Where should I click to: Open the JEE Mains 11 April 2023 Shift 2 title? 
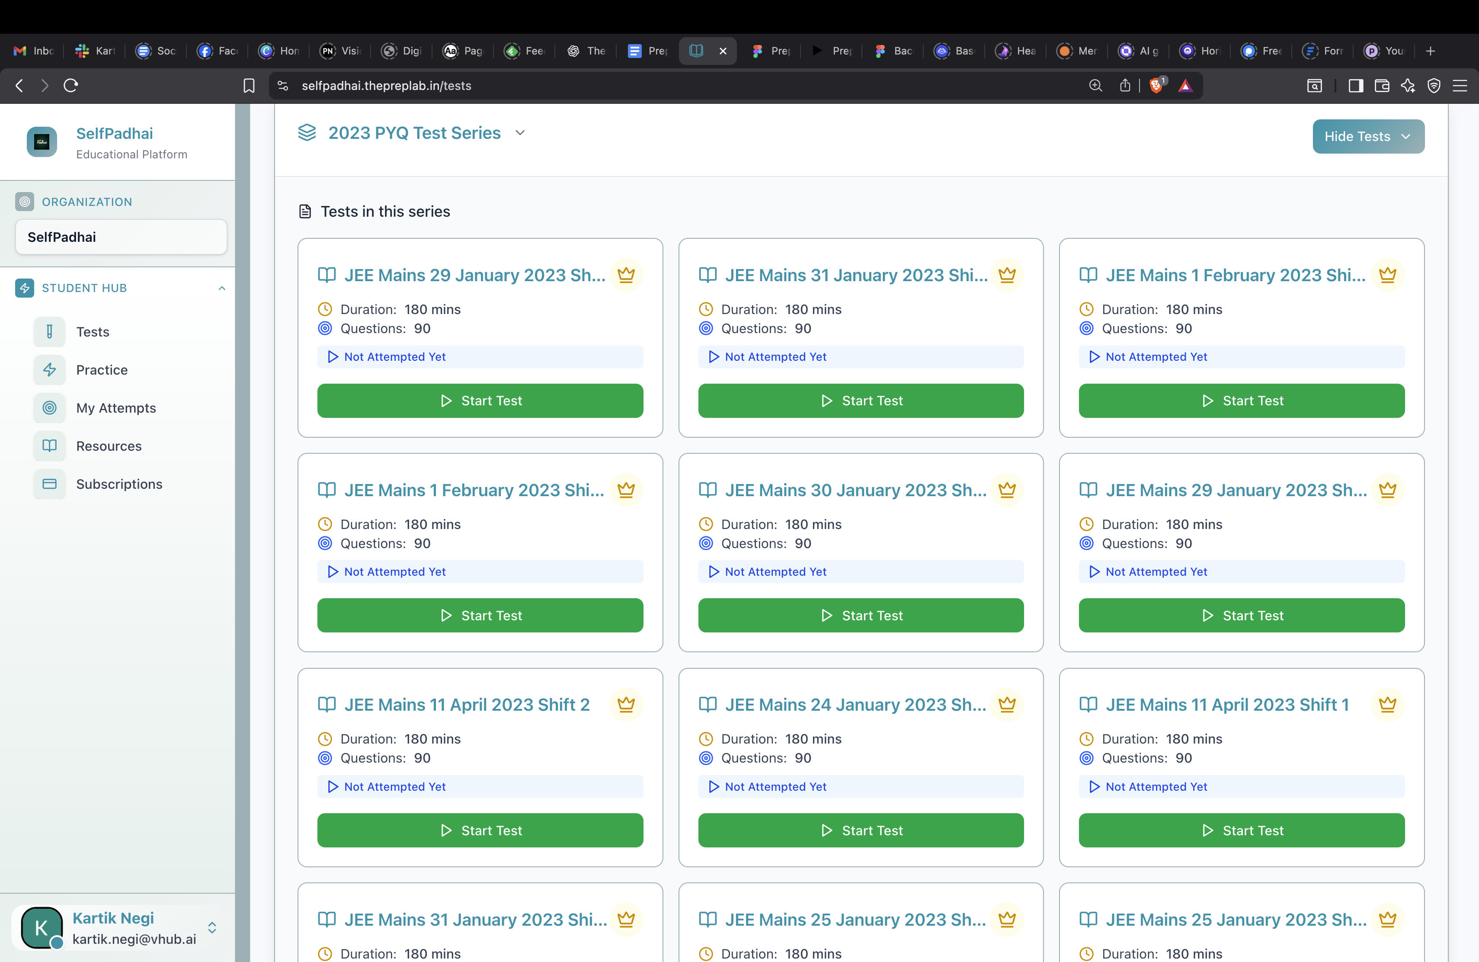click(x=467, y=704)
